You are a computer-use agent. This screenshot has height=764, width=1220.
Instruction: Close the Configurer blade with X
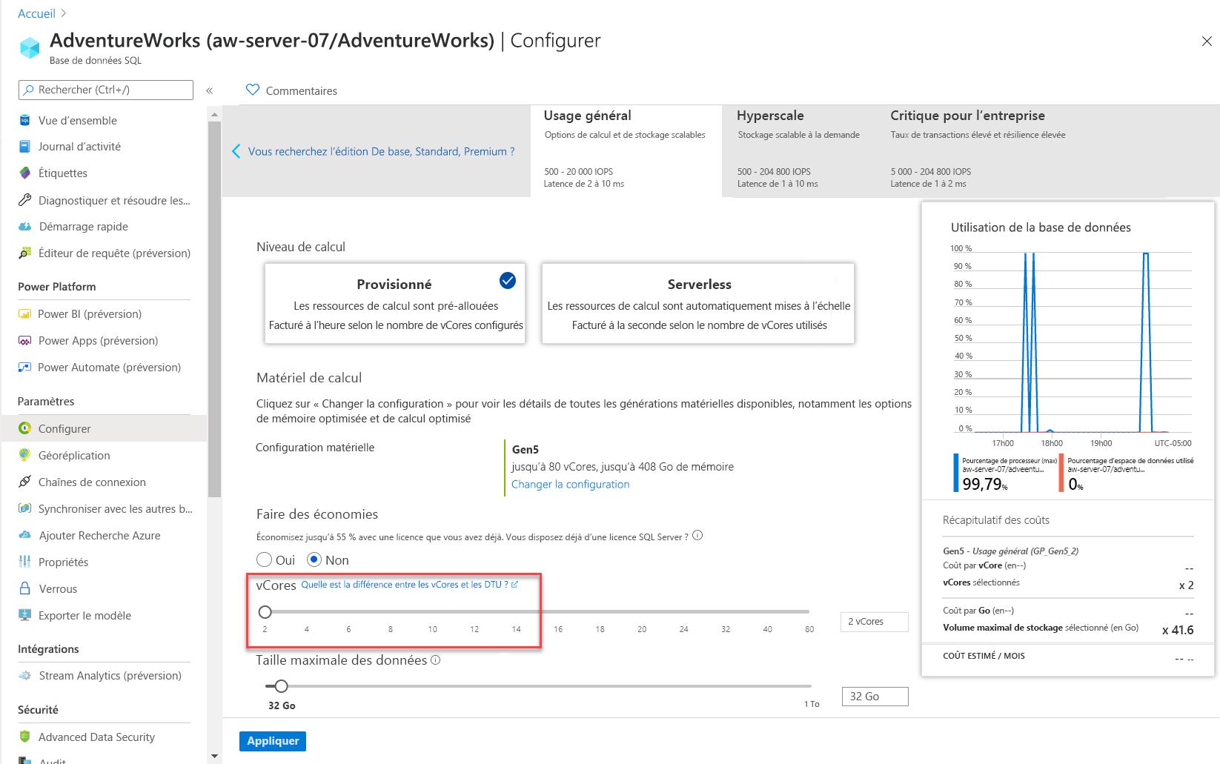[x=1207, y=41]
